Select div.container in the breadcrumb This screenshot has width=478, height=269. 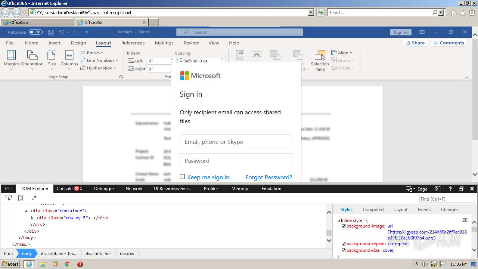pyautogui.click(x=98, y=253)
